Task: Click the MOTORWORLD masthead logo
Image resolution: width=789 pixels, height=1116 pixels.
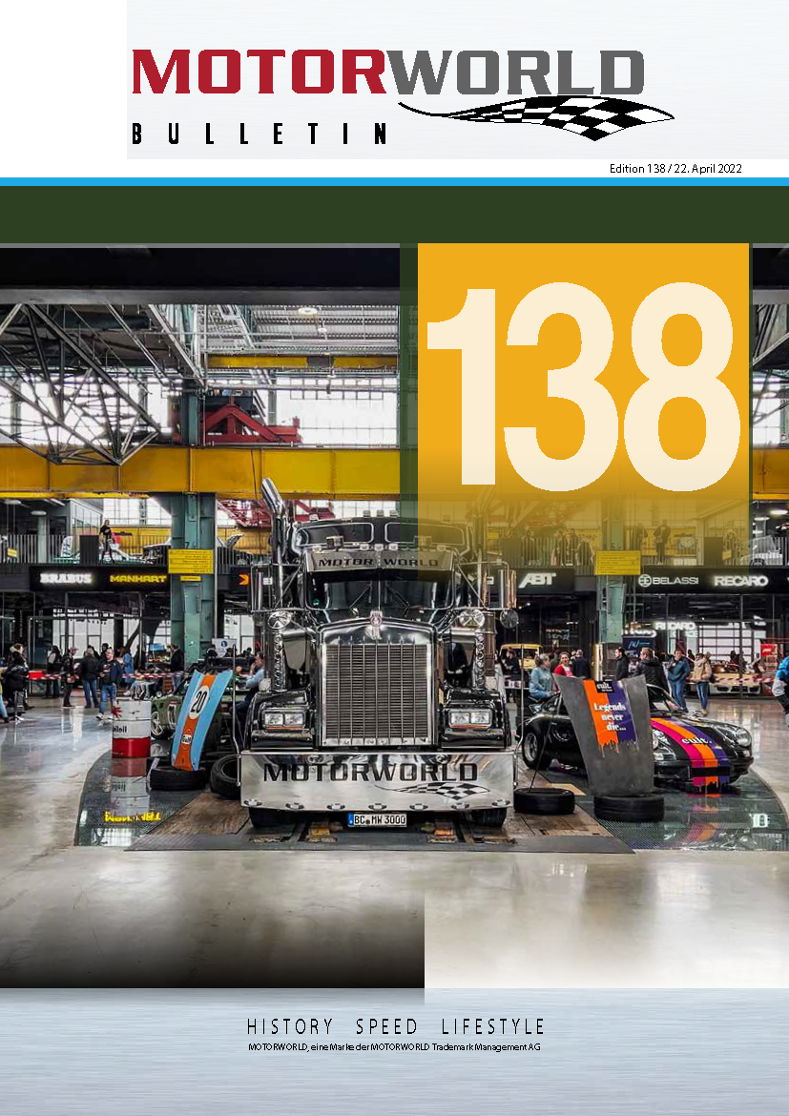Action: tap(388, 72)
